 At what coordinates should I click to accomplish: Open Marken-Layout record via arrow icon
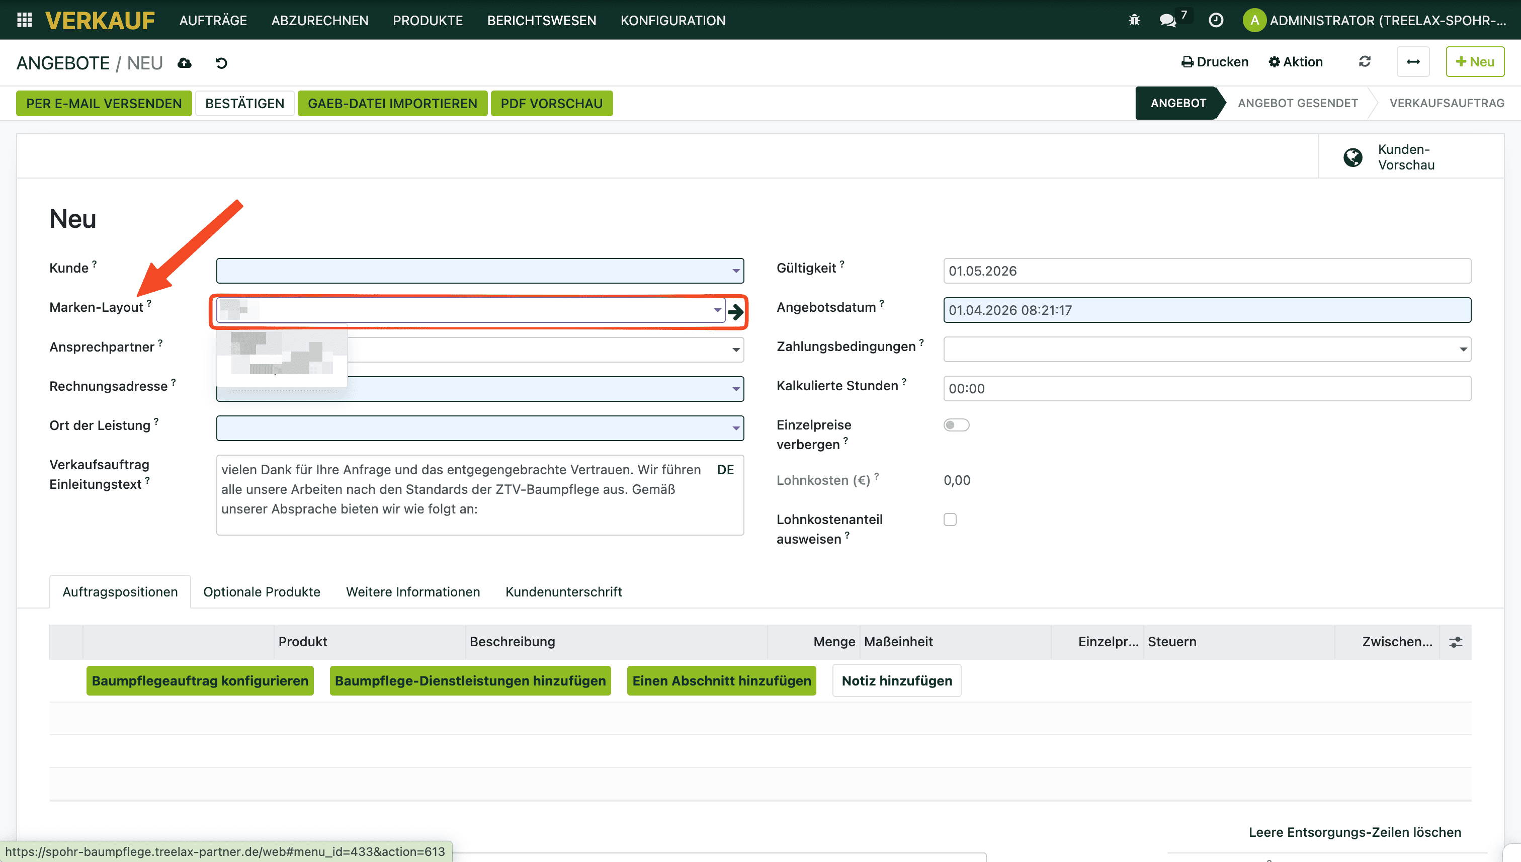point(736,311)
